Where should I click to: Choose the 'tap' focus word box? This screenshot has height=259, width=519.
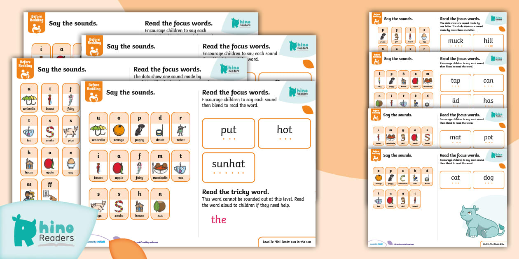[455, 83]
